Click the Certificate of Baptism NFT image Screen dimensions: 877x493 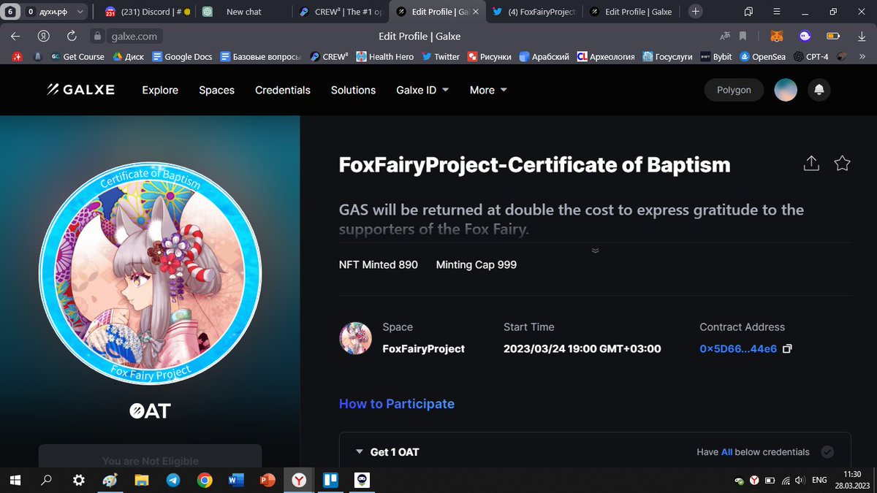151,273
